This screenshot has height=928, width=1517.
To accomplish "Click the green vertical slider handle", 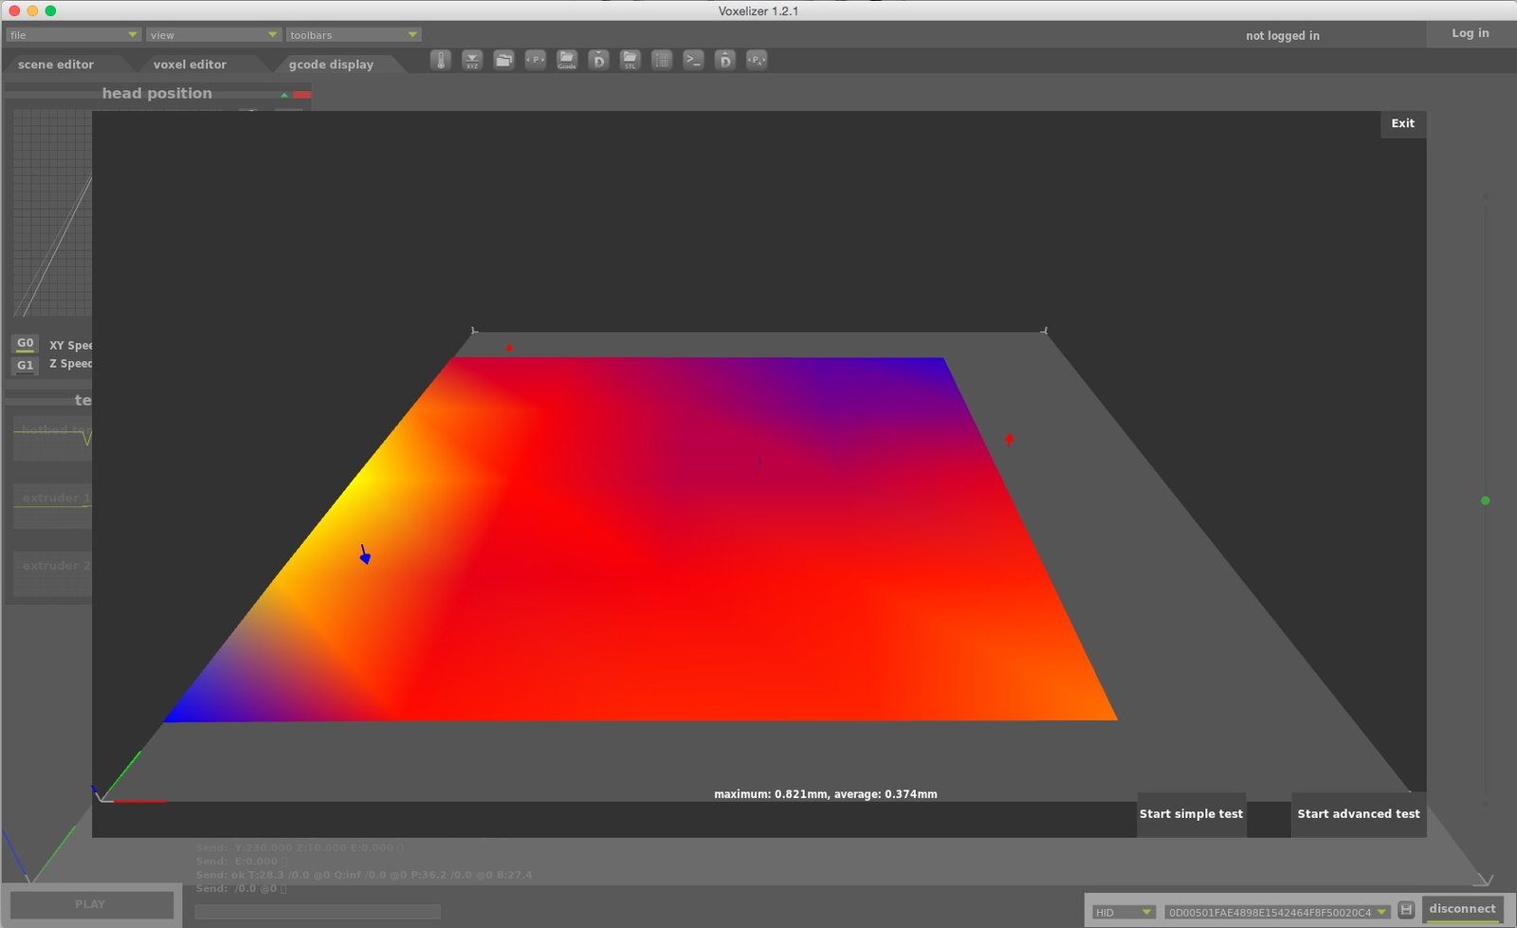I will pyautogui.click(x=1485, y=500).
